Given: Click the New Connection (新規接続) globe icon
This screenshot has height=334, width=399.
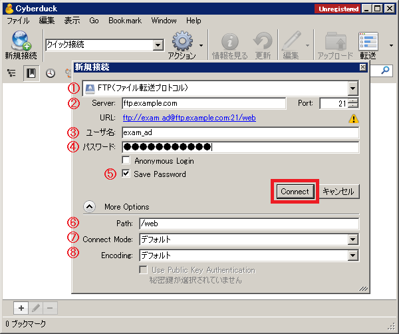Looking at the screenshot, I should (x=21, y=40).
